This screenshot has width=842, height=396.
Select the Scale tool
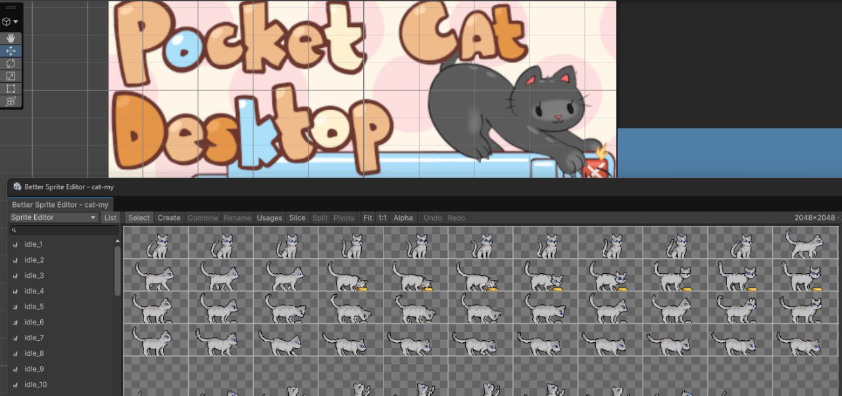(11, 76)
